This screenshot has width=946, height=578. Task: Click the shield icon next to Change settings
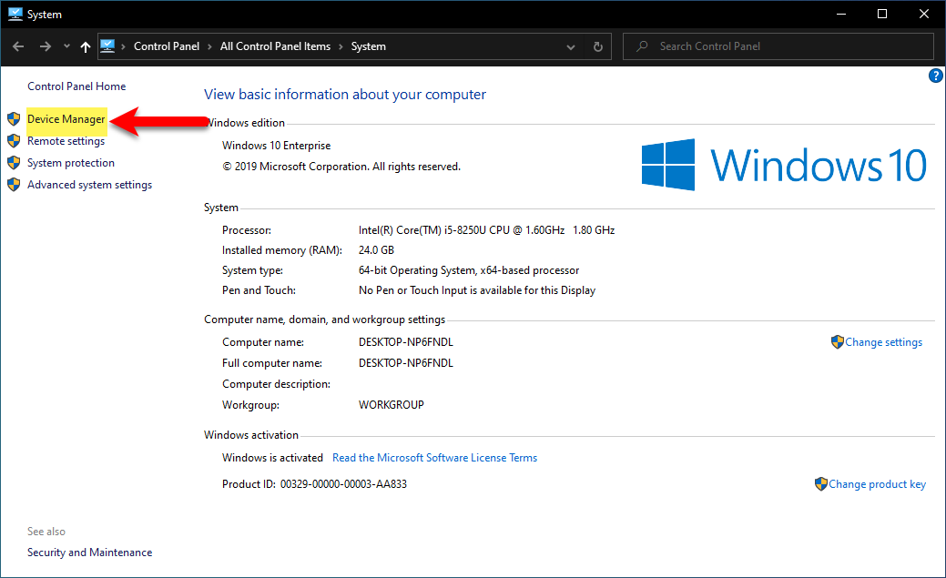click(838, 342)
